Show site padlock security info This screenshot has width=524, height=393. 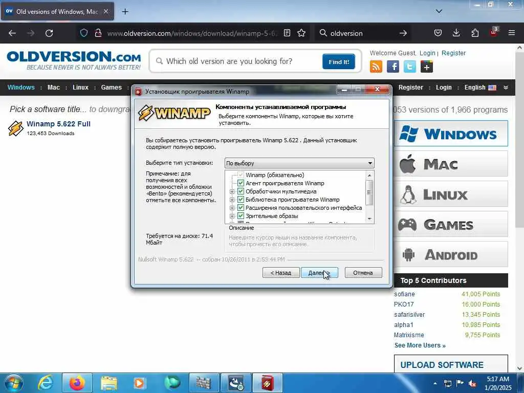pyautogui.click(x=98, y=33)
